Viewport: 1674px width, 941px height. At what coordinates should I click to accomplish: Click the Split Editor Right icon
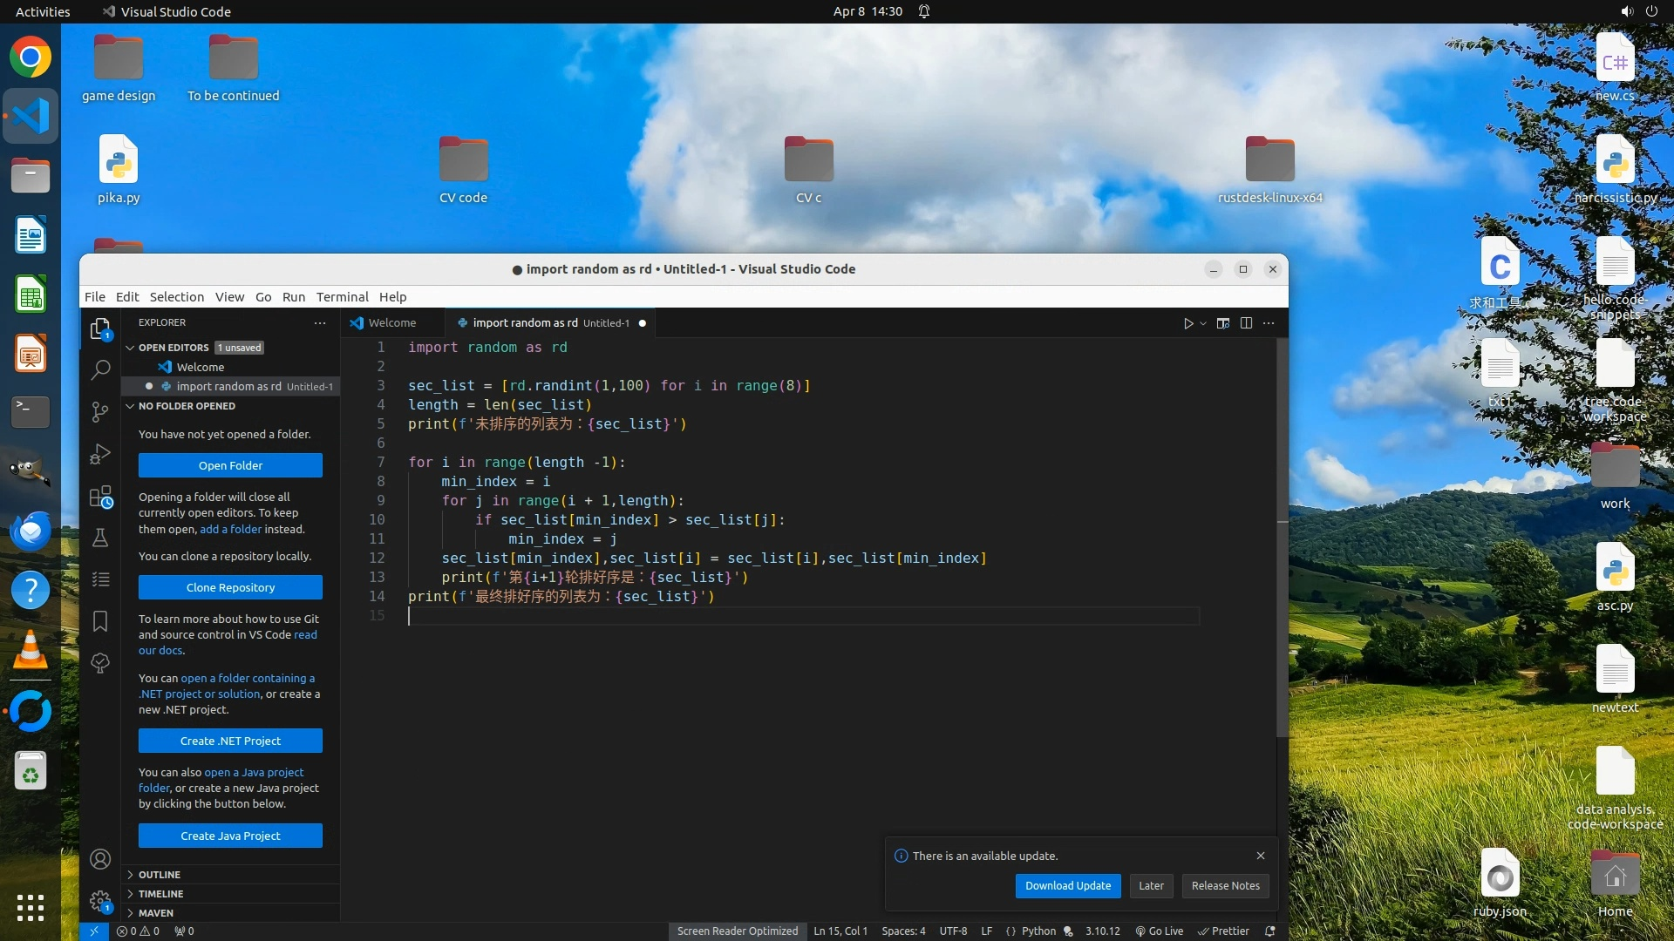1246,323
